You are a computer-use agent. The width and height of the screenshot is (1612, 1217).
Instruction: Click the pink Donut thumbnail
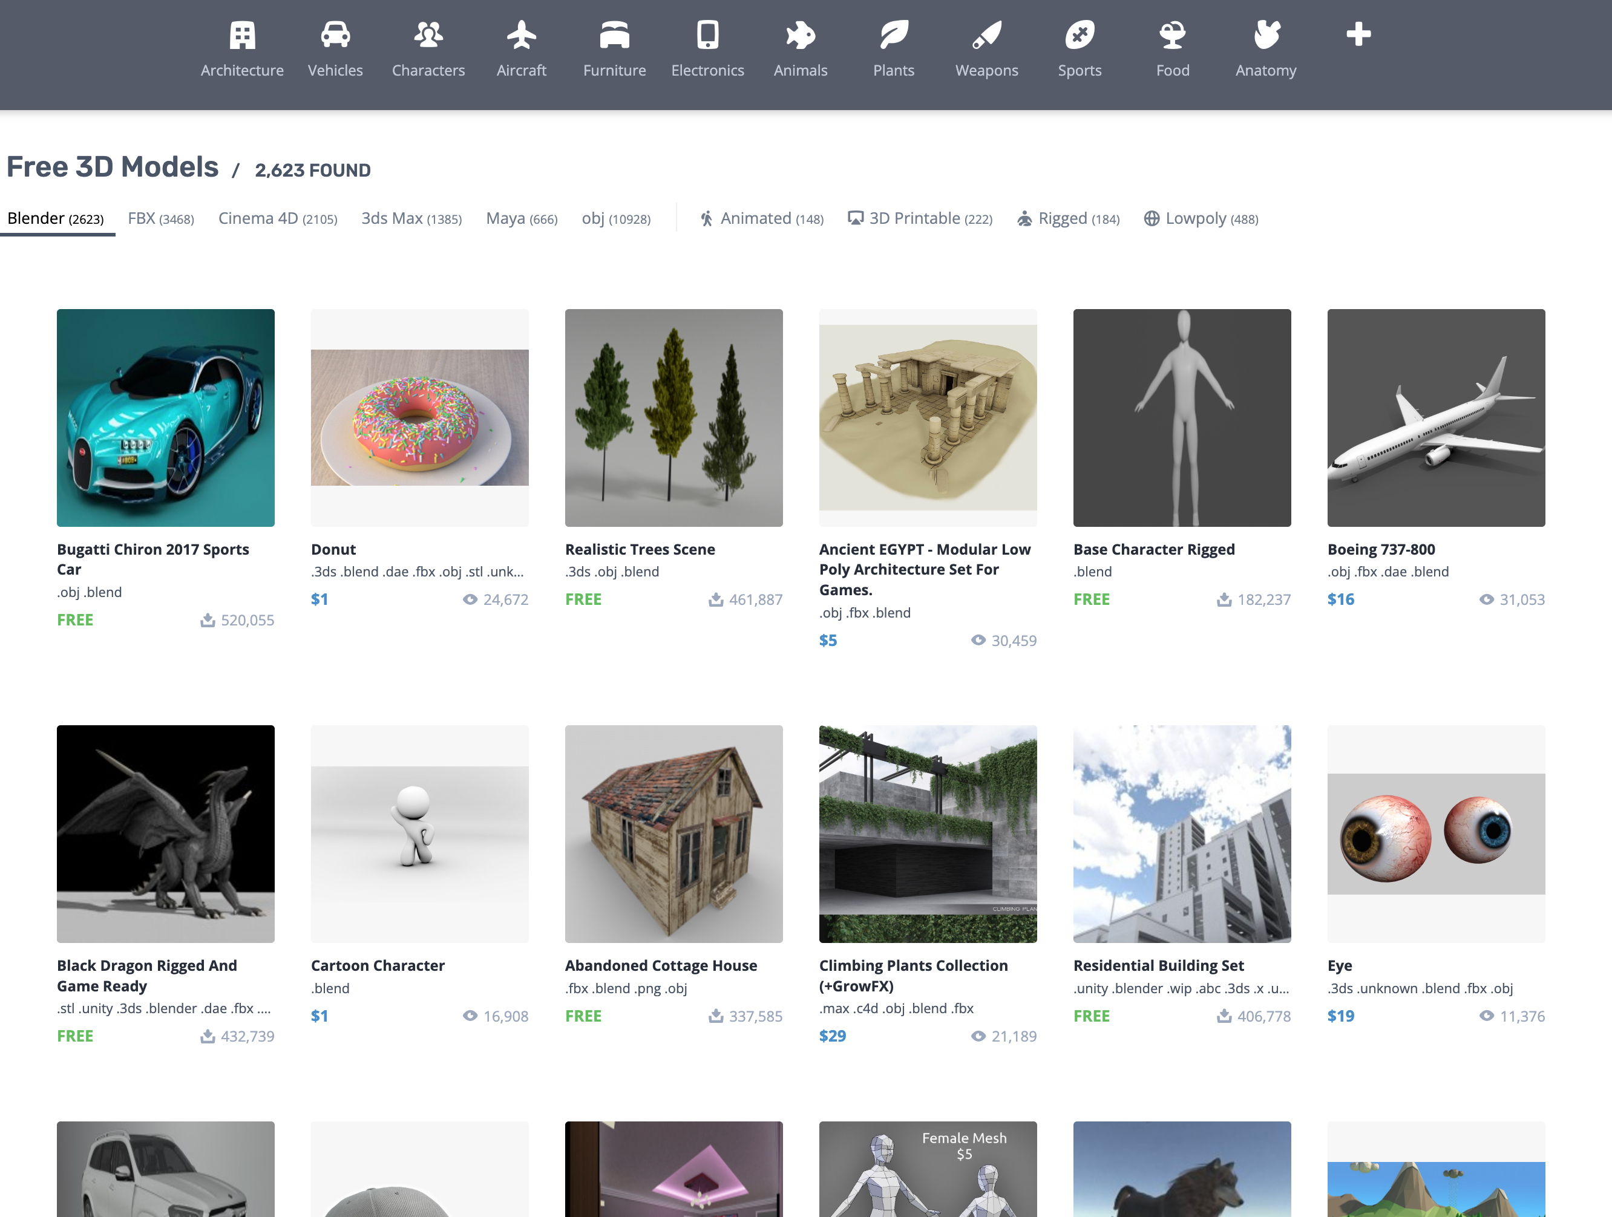[x=420, y=417]
